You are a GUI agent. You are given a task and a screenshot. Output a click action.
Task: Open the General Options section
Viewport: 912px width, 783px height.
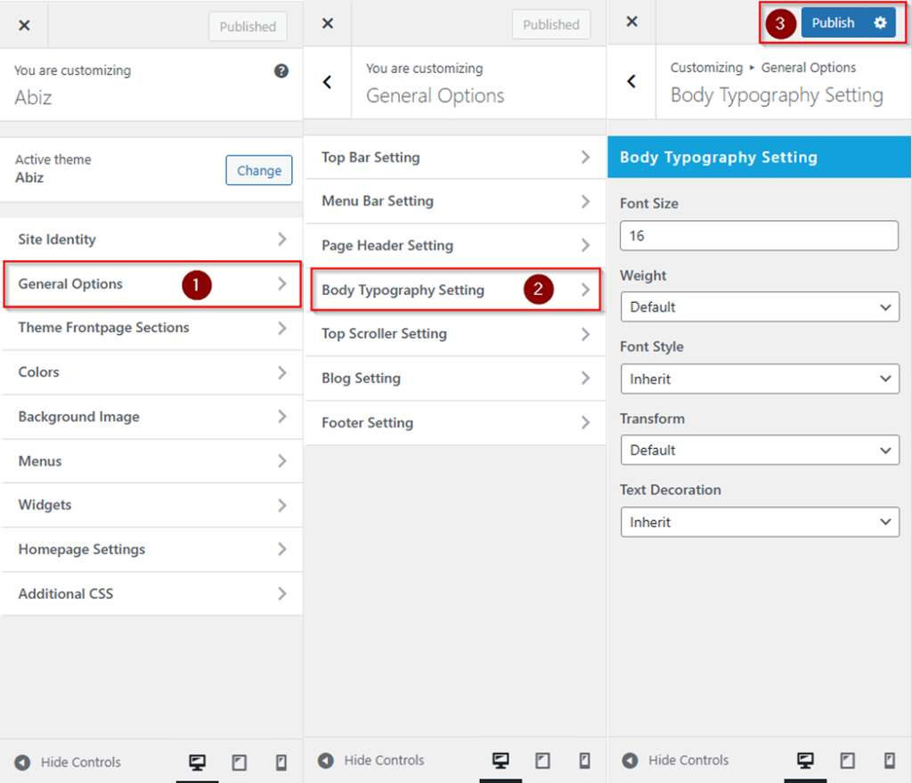[x=151, y=284]
